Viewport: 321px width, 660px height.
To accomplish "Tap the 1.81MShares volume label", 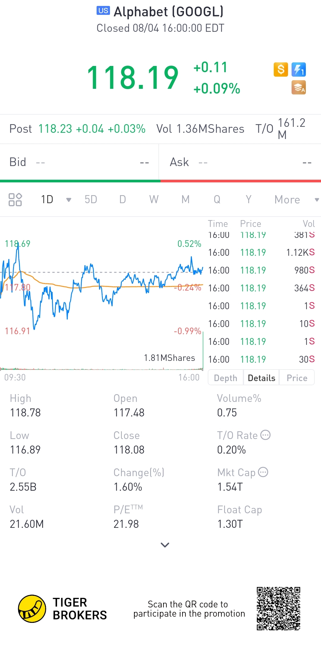I will click(169, 358).
